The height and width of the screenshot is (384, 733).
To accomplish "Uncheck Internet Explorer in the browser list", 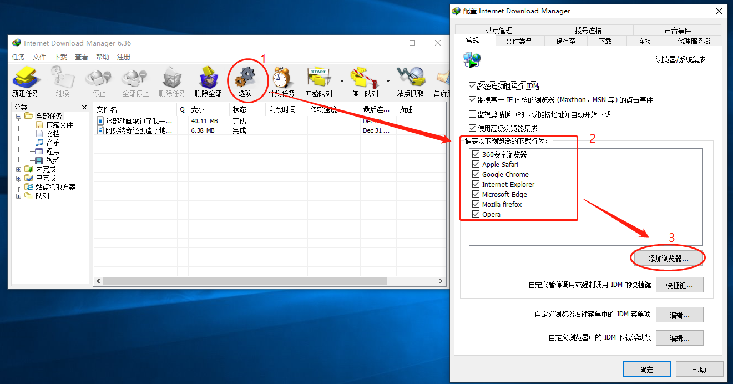I will [x=476, y=184].
